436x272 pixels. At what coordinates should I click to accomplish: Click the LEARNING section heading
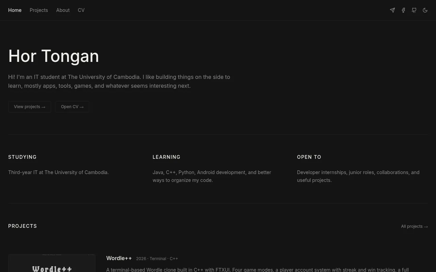pos(166,157)
